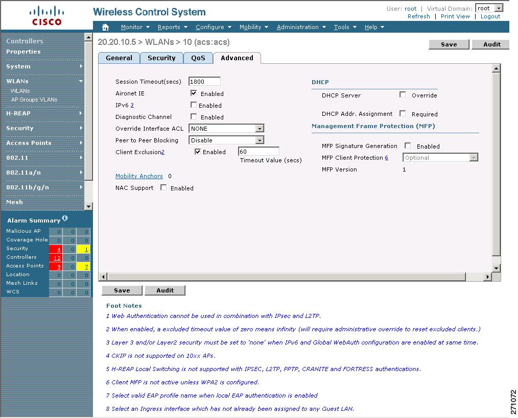This screenshot has height=418, width=518.
Task: Open Mobility Anchors link
Action: coord(139,176)
